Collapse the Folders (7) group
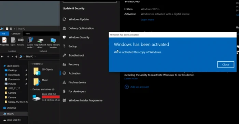Screen dimensions: 239x124 (x=31, y=64)
